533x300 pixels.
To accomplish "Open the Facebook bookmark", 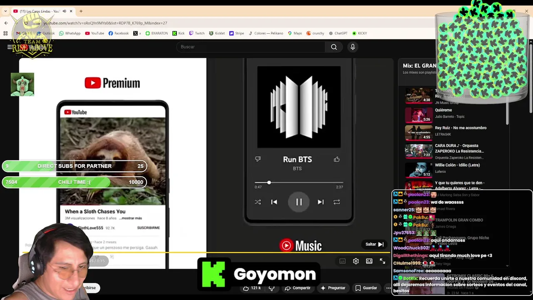I will tap(119, 33).
